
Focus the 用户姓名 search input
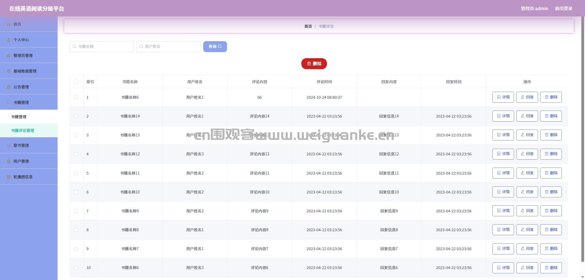[x=168, y=47]
